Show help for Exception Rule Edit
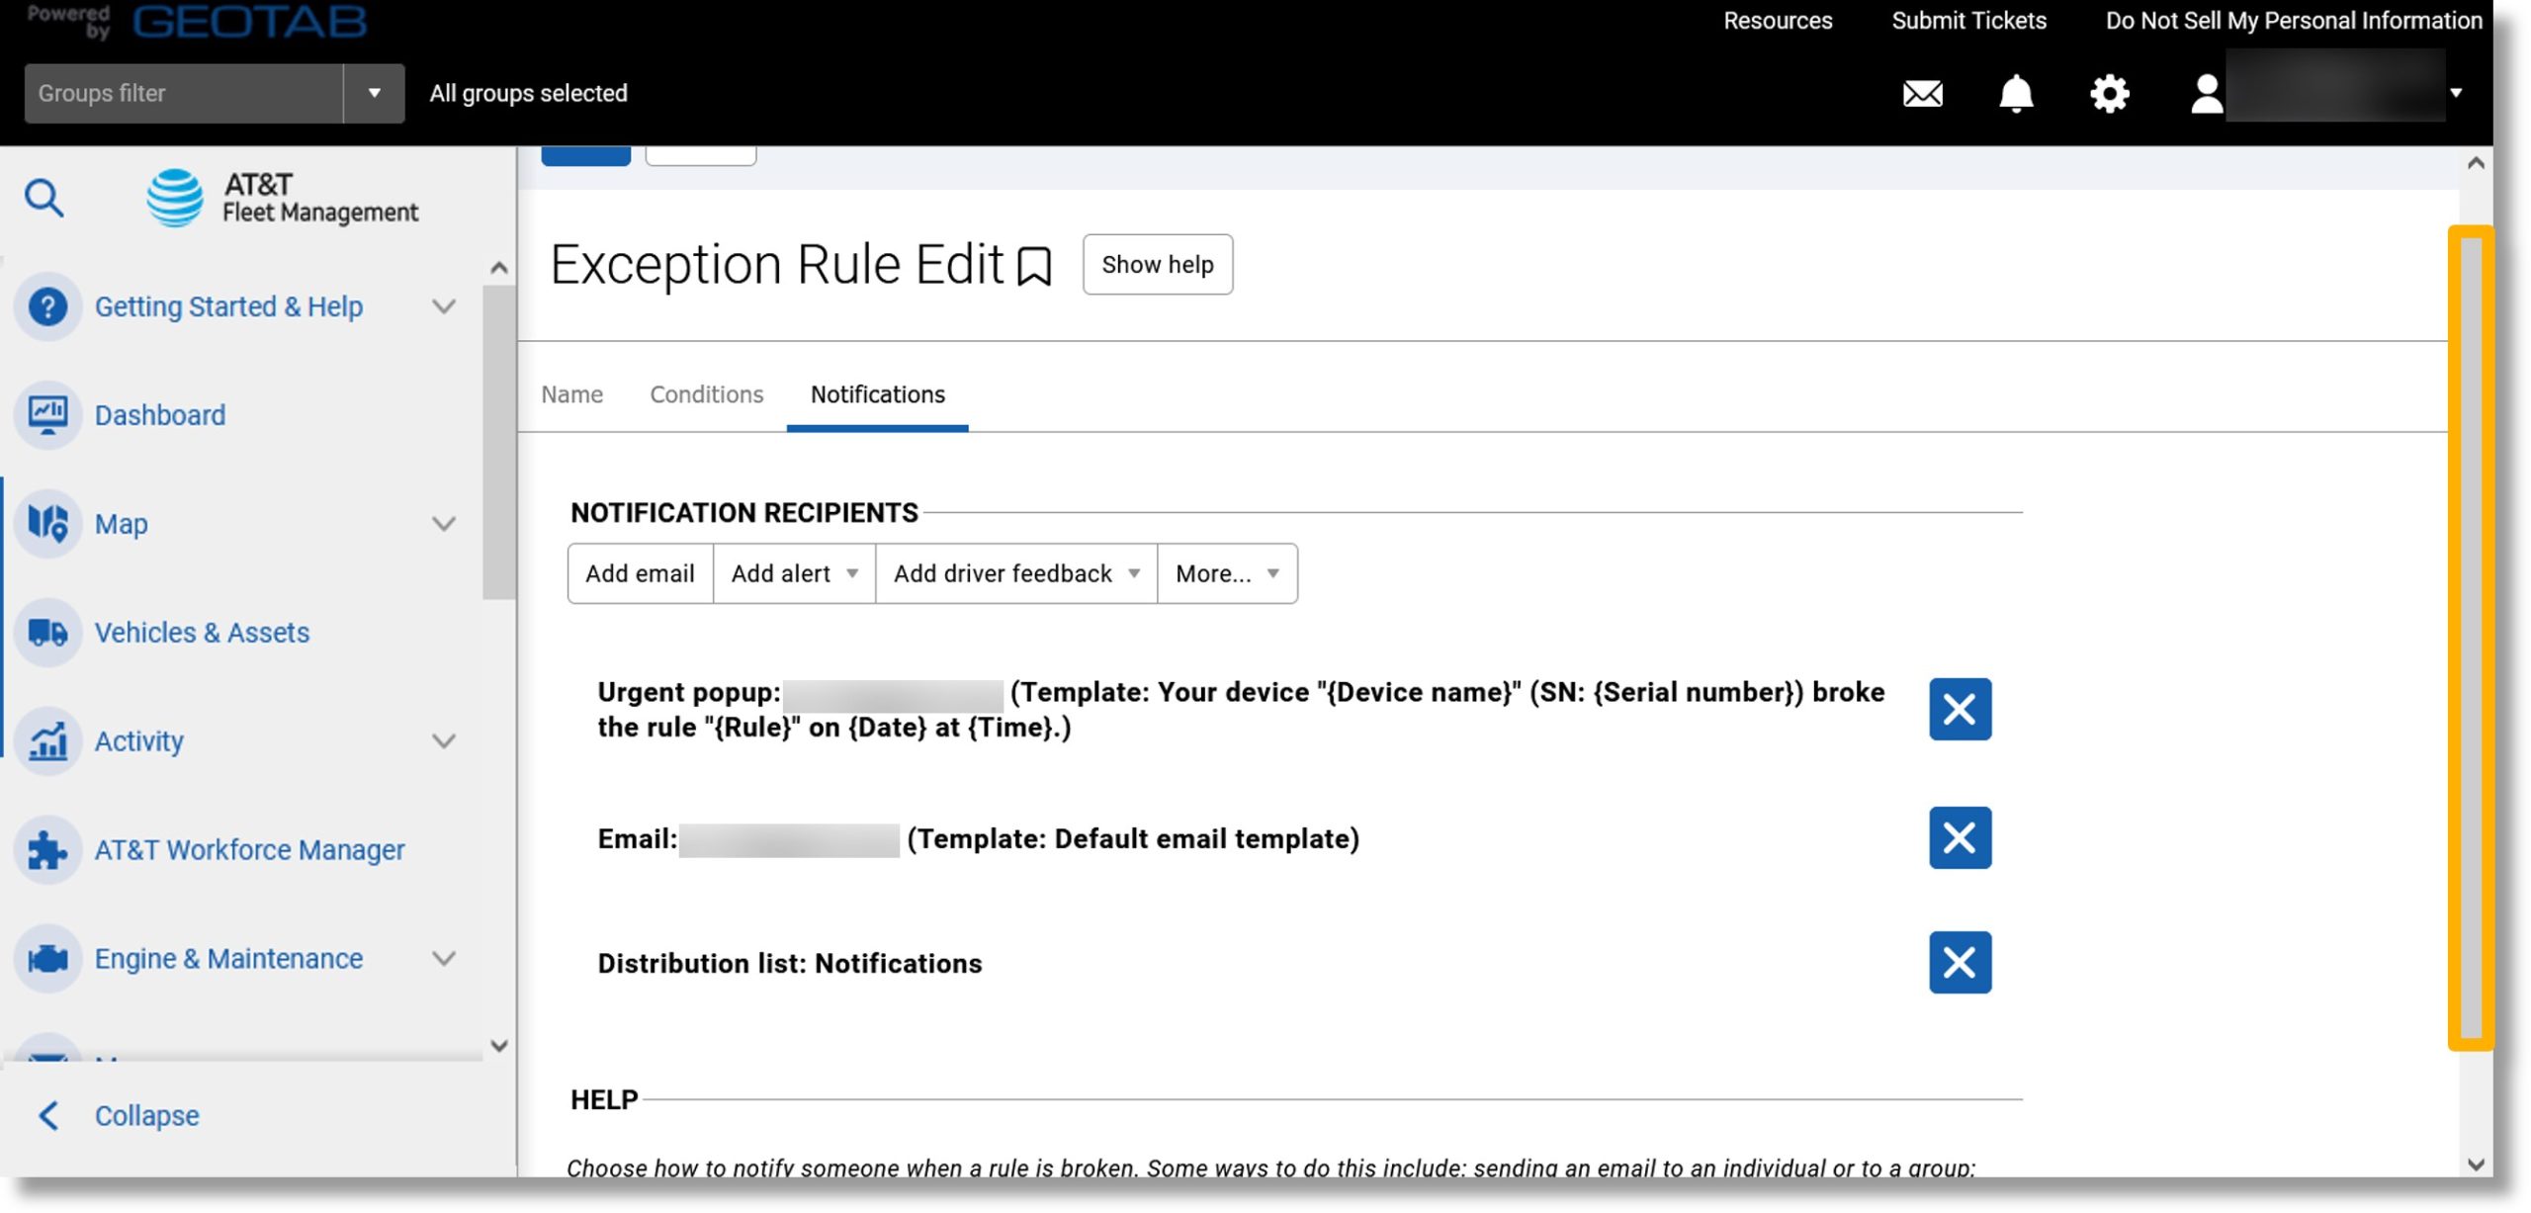The image size is (2531, 1213). point(1156,263)
